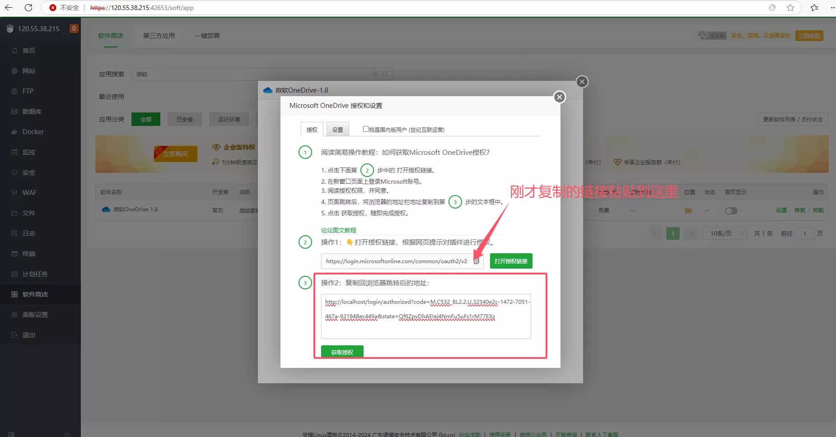Click the 获取授权 button
Screen dimensions: 836x437
point(342,352)
